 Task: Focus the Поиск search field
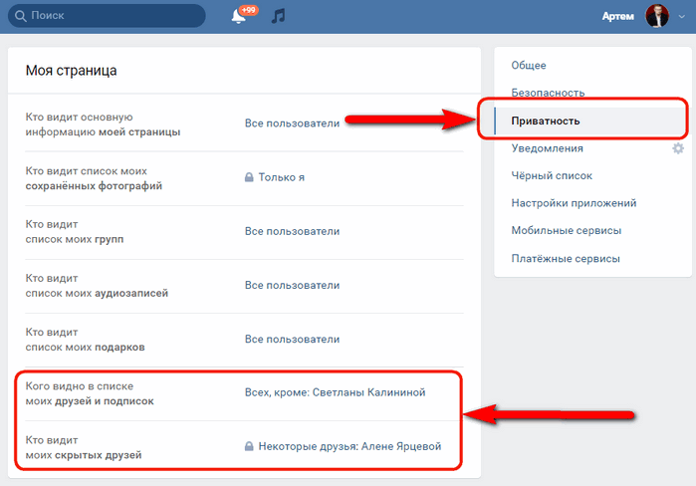(x=107, y=16)
